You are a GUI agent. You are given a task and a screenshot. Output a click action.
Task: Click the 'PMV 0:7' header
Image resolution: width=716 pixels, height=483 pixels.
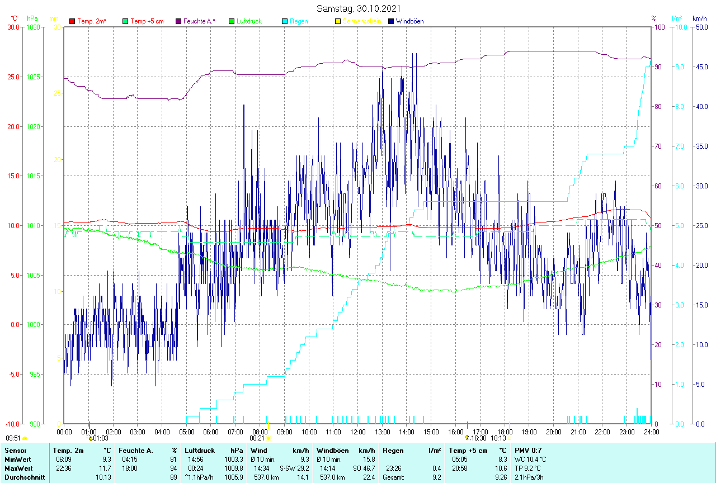(528, 450)
